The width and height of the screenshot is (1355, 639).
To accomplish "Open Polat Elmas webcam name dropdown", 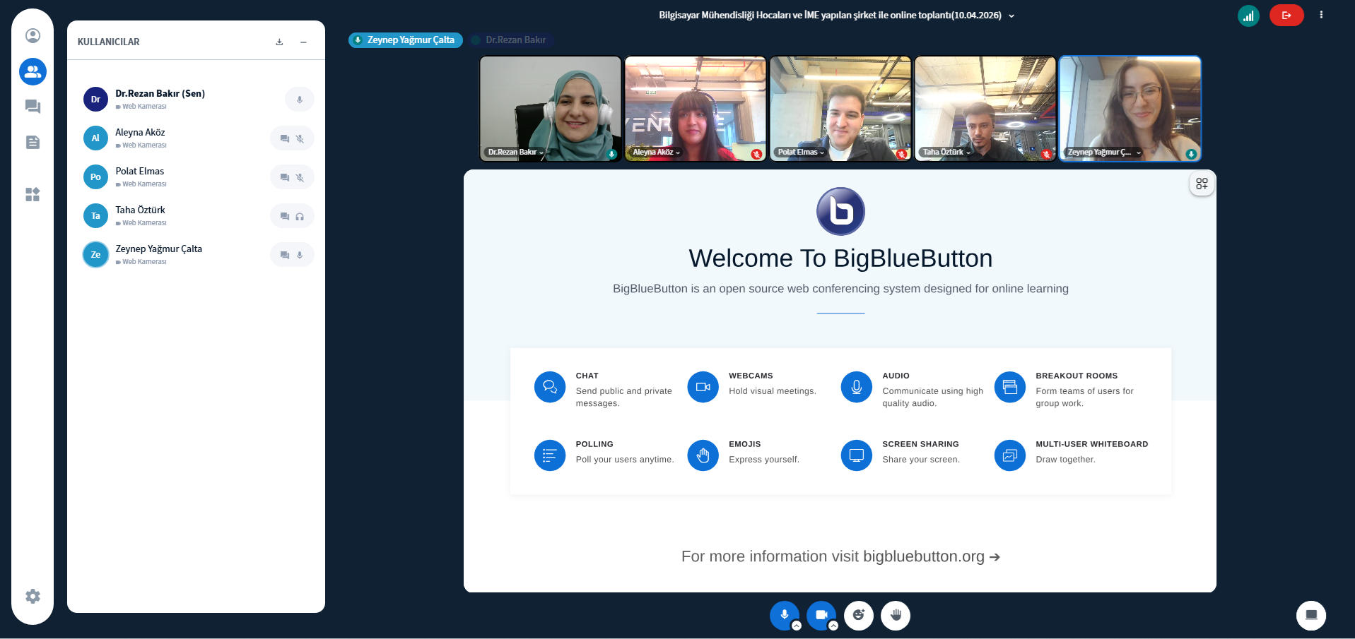I will 801,153.
